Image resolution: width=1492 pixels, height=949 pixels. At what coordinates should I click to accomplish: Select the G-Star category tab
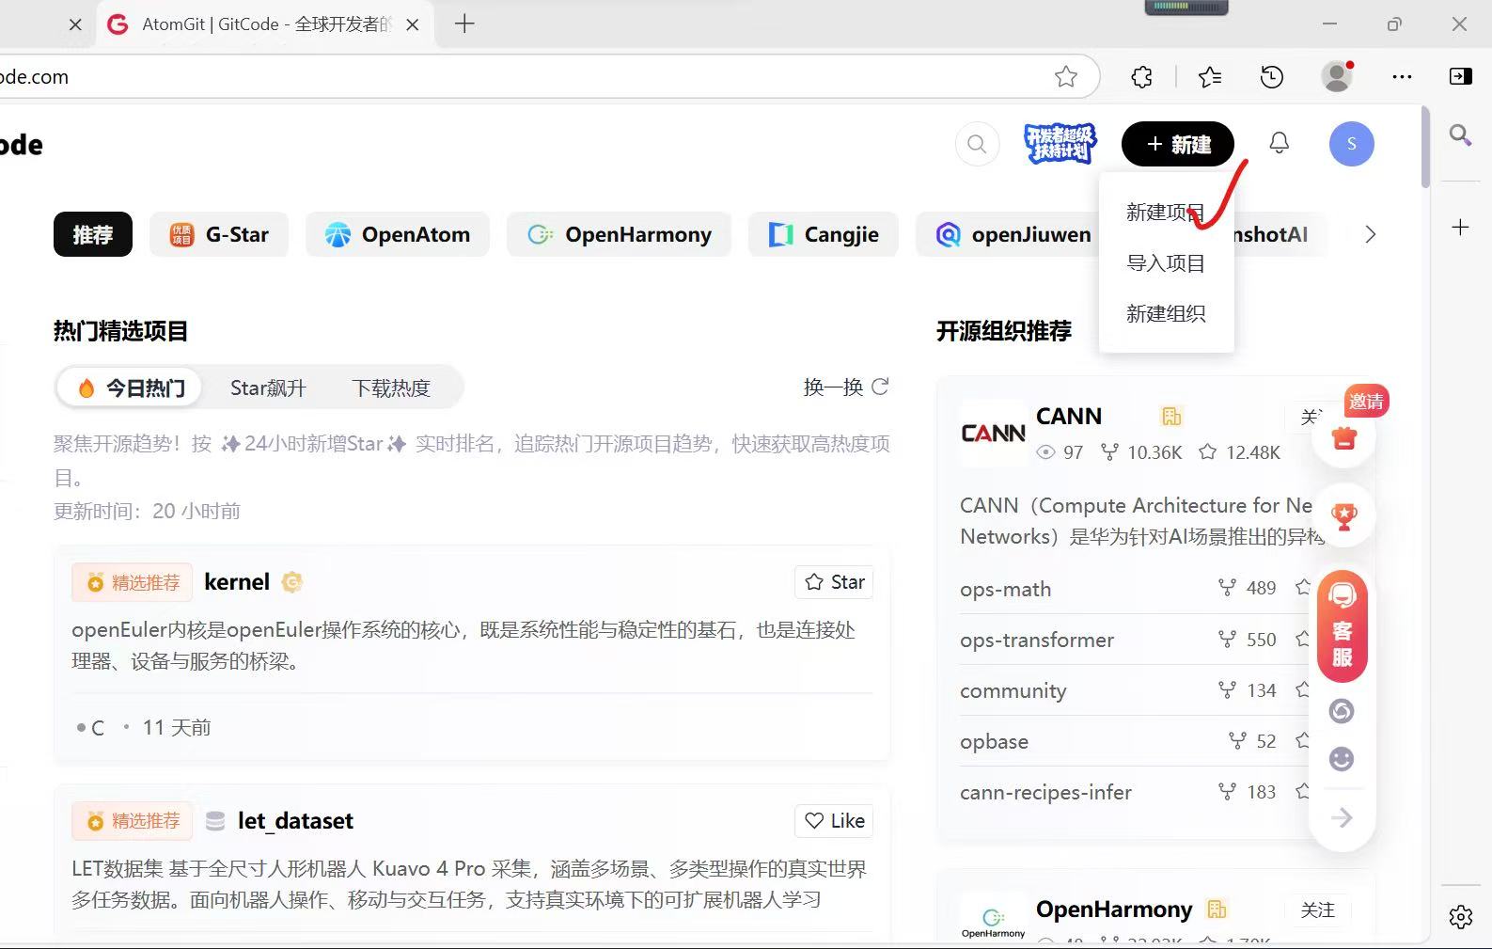219,234
